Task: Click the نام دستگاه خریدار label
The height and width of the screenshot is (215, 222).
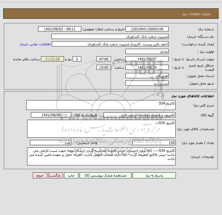Action: (x=200, y=37)
